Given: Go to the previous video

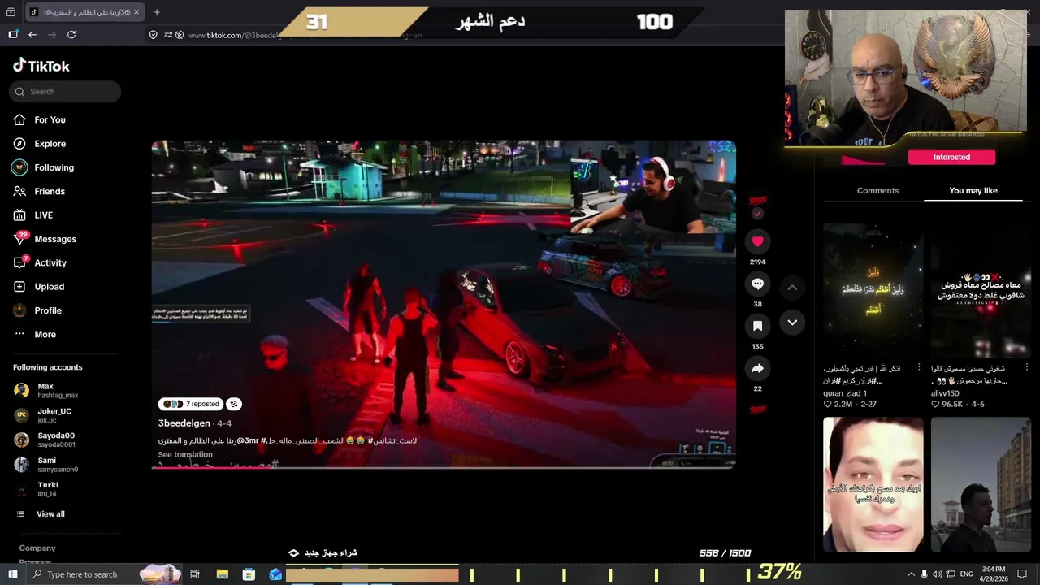Looking at the screenshot, I should (x=792, y=288).
